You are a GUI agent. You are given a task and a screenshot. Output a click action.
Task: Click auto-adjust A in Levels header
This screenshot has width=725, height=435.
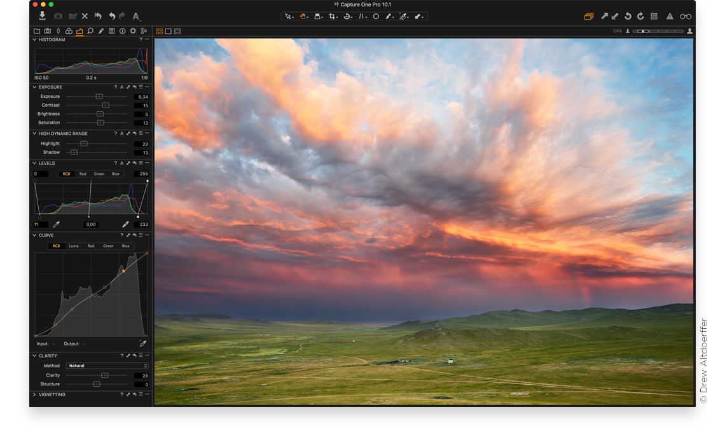point(121,163)
